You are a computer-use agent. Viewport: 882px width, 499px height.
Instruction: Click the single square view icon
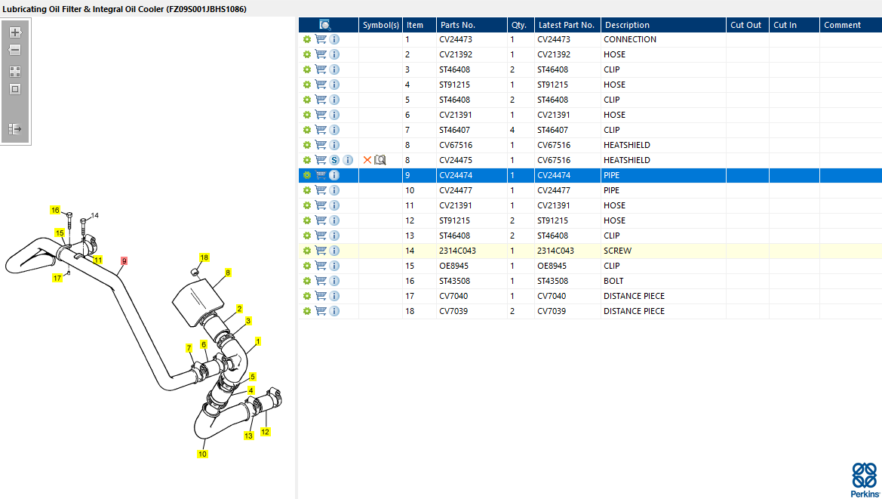click(x=15, y=89)
